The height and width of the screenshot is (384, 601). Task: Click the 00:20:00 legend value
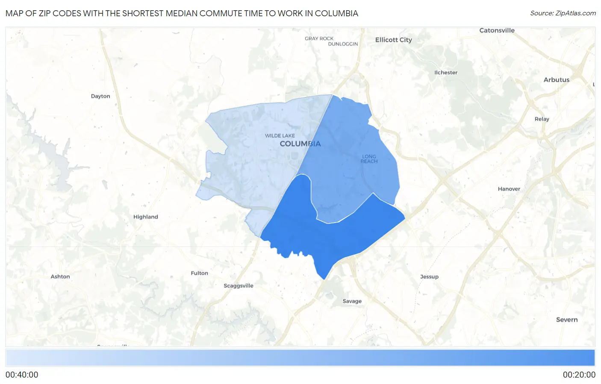[x=579, y=375]
